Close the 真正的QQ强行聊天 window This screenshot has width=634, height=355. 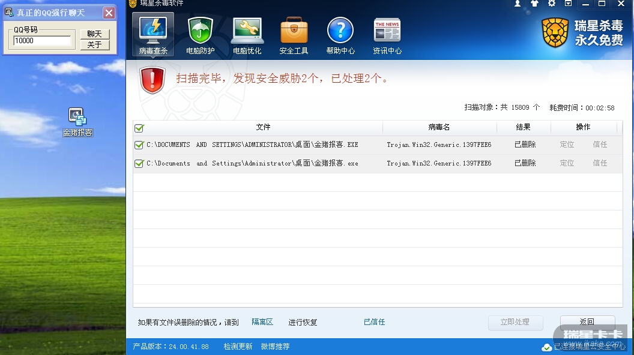[109, 13]
